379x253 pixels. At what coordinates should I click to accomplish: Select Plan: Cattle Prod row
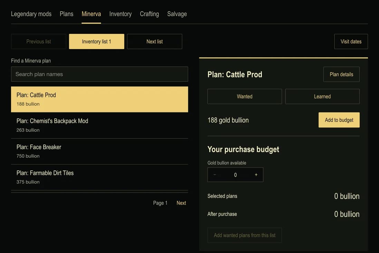point(100,99)
